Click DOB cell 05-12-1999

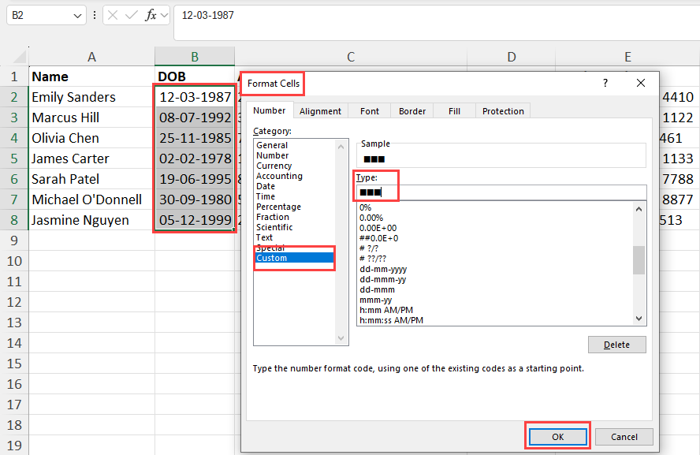(195, 220)
